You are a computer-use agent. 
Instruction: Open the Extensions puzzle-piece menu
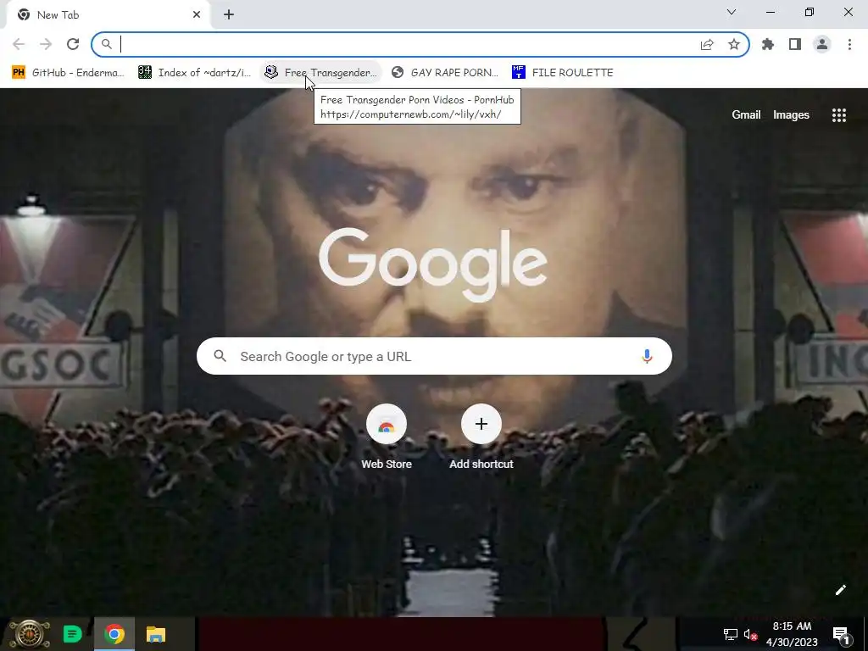click(768, 44)
